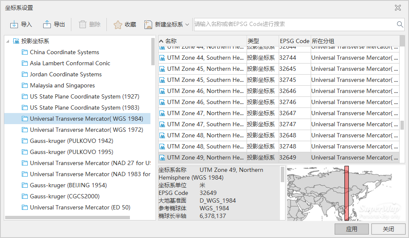Click the coordinate list vertical scrollbar thumb
409x238 pixels.
tap(402, 125)
